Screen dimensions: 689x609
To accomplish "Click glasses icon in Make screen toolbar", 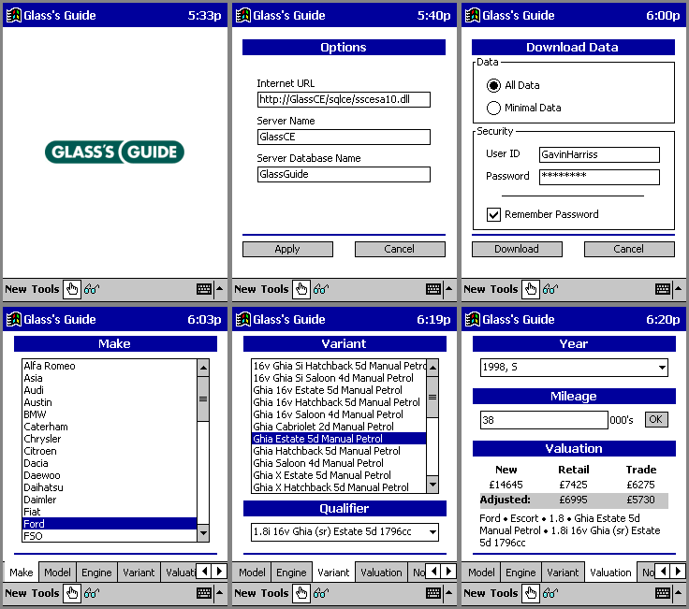I will (x=92, y=593).
